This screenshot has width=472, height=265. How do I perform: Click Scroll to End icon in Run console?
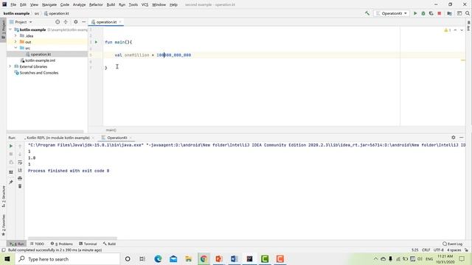20,170
